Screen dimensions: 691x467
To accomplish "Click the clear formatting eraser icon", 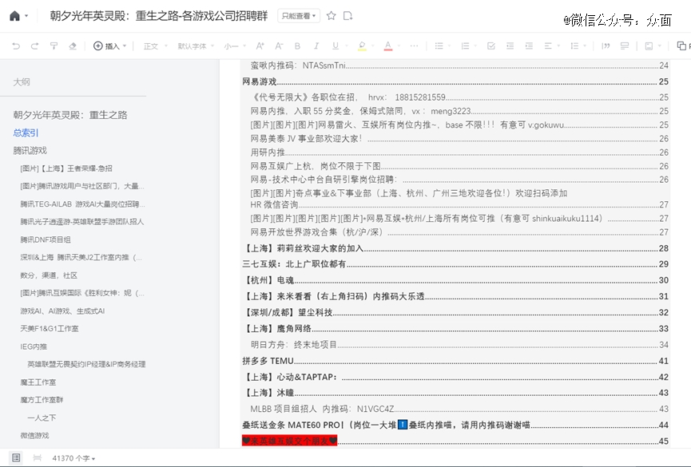I will tap(73, 46).
